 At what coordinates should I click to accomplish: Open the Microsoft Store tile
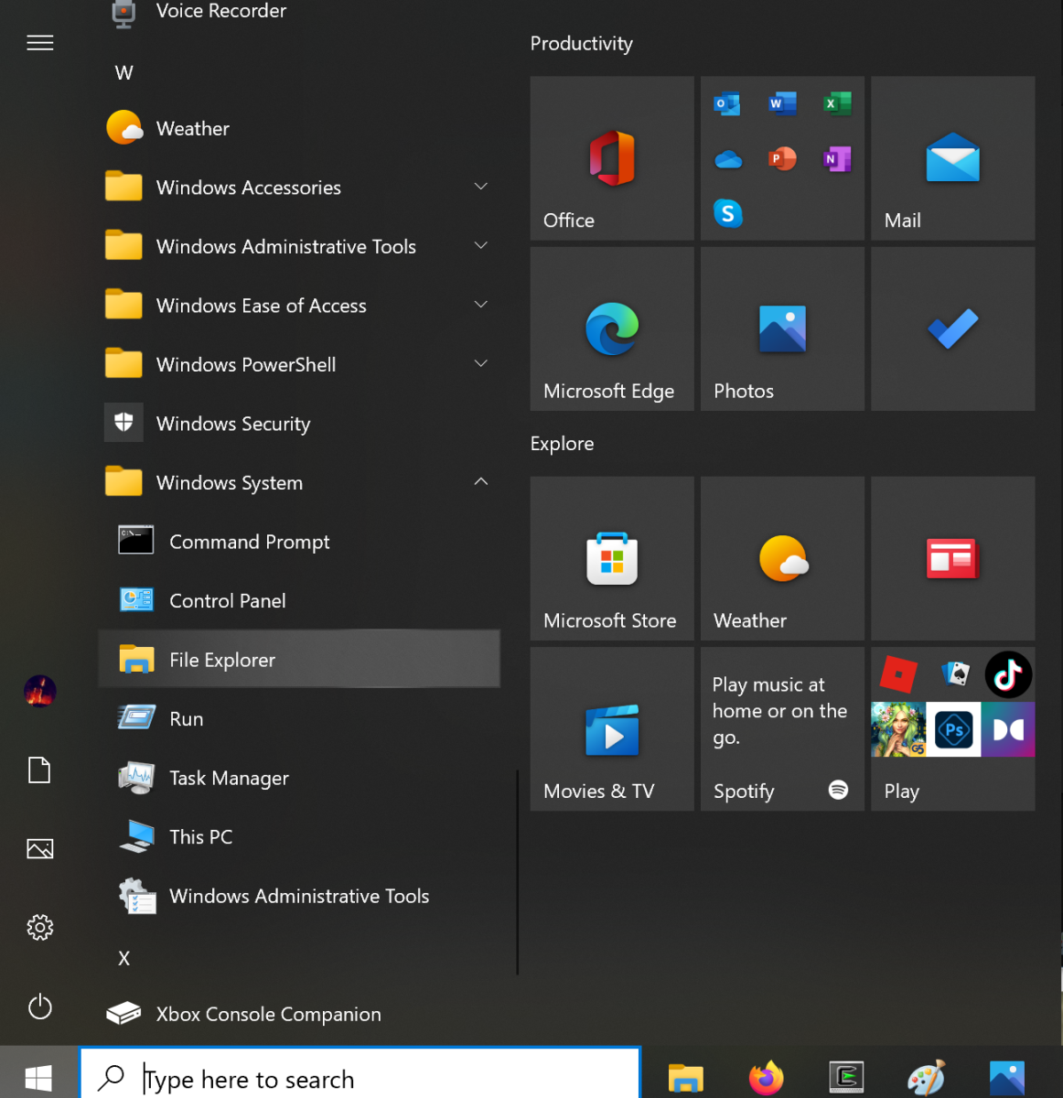pyautogui.click(x=611, y=559)
